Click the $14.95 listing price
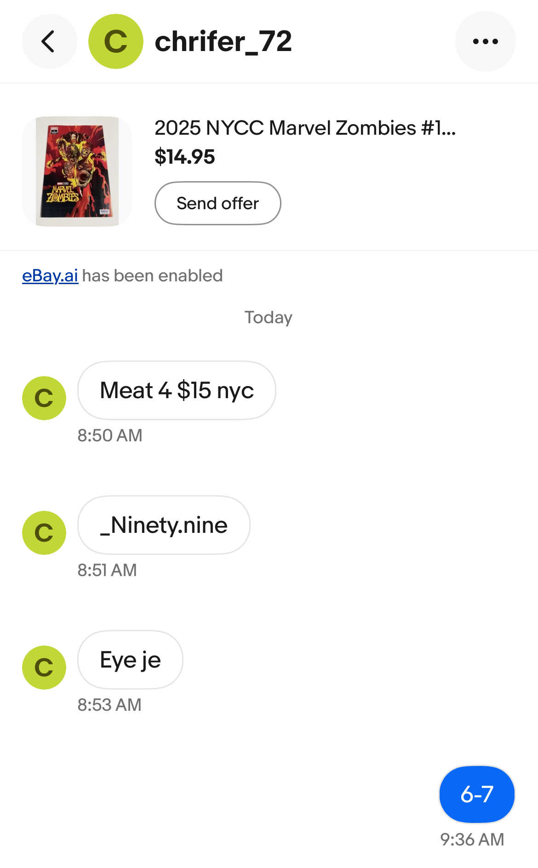This screenshot has height=868, width=538. point(185,157)
